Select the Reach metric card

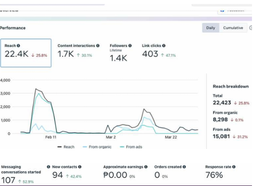[26, 53]
